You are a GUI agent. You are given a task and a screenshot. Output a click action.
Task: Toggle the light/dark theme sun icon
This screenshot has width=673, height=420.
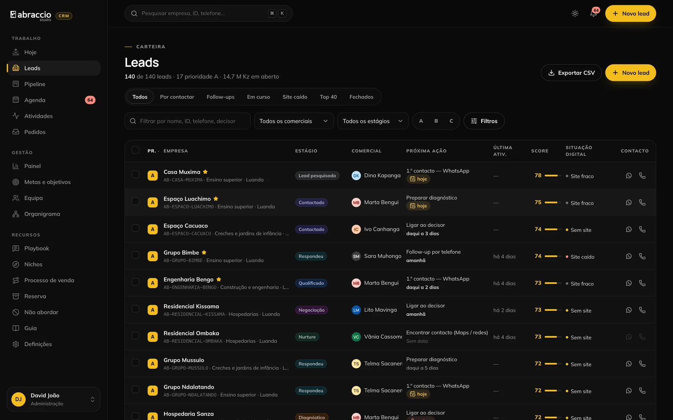(x=575, y=13)
